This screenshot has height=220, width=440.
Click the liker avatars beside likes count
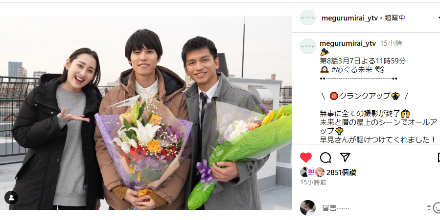(312, 172)
